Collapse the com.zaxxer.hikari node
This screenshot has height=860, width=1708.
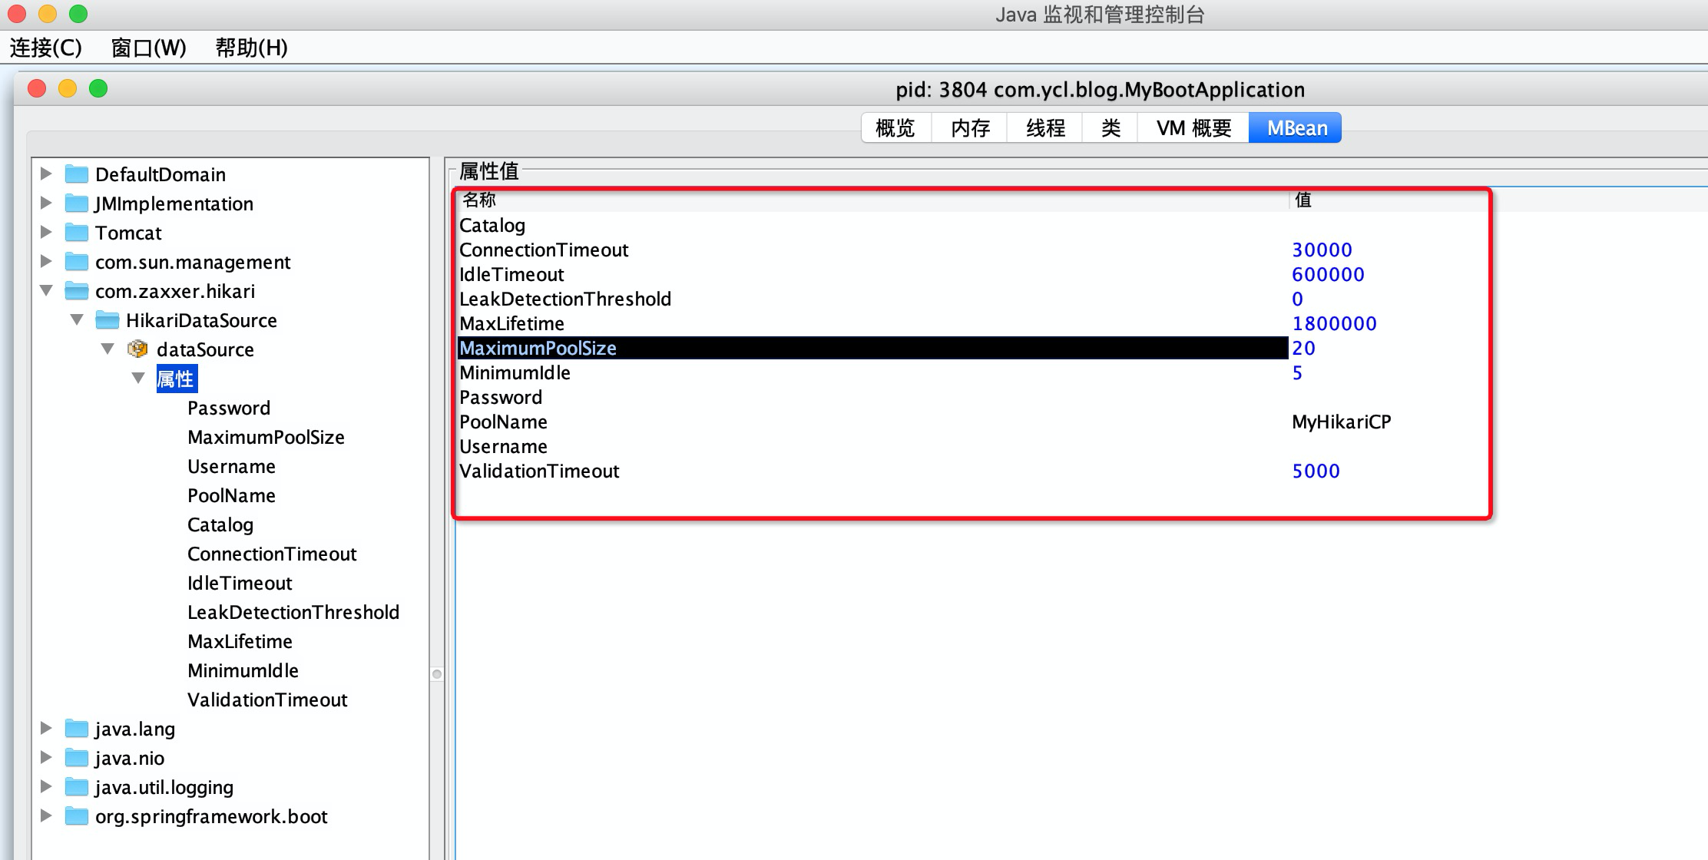46,291
